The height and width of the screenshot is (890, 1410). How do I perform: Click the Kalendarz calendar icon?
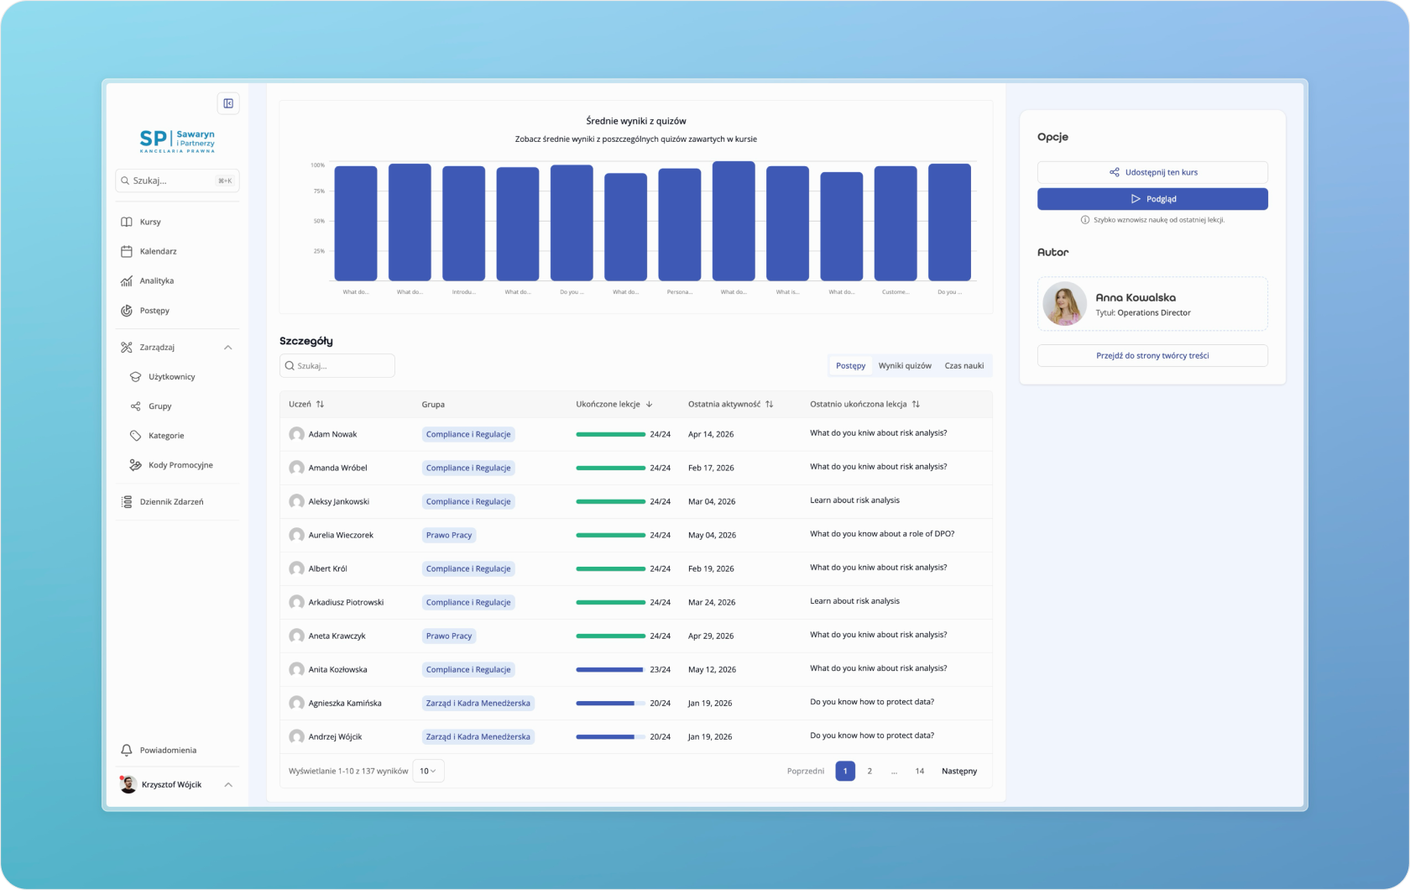tap(127, 251)
